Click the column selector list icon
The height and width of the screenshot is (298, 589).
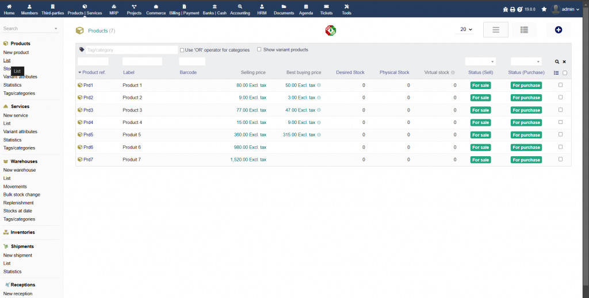pyautogui.click(x=556, y=73)
